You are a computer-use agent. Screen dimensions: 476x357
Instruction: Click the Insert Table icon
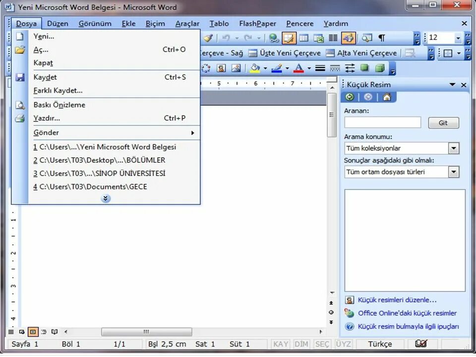(303, 38)
